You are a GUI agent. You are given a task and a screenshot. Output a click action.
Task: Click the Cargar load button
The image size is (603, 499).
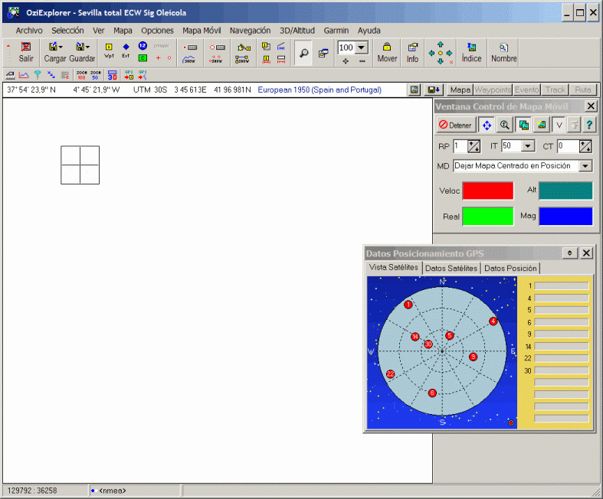click(x=55, y=51)
